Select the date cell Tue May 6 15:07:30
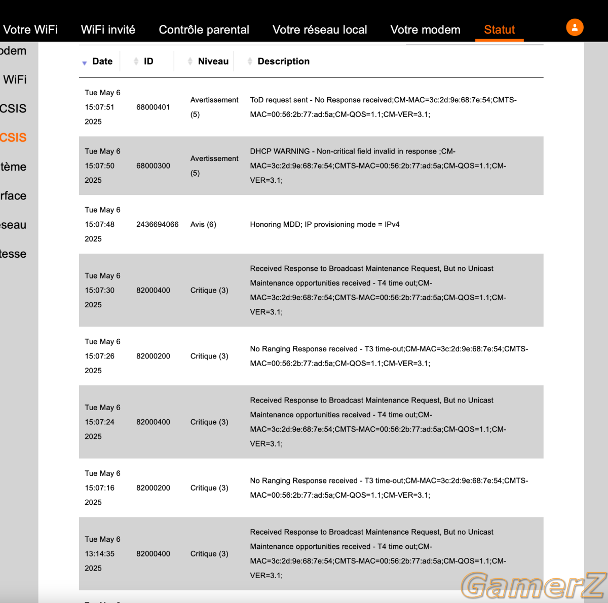The width and height of the screenshot is (608, 603). click(103, 290)
